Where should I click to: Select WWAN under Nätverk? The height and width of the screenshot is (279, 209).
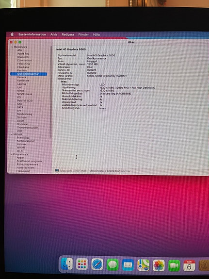[21, 148]
